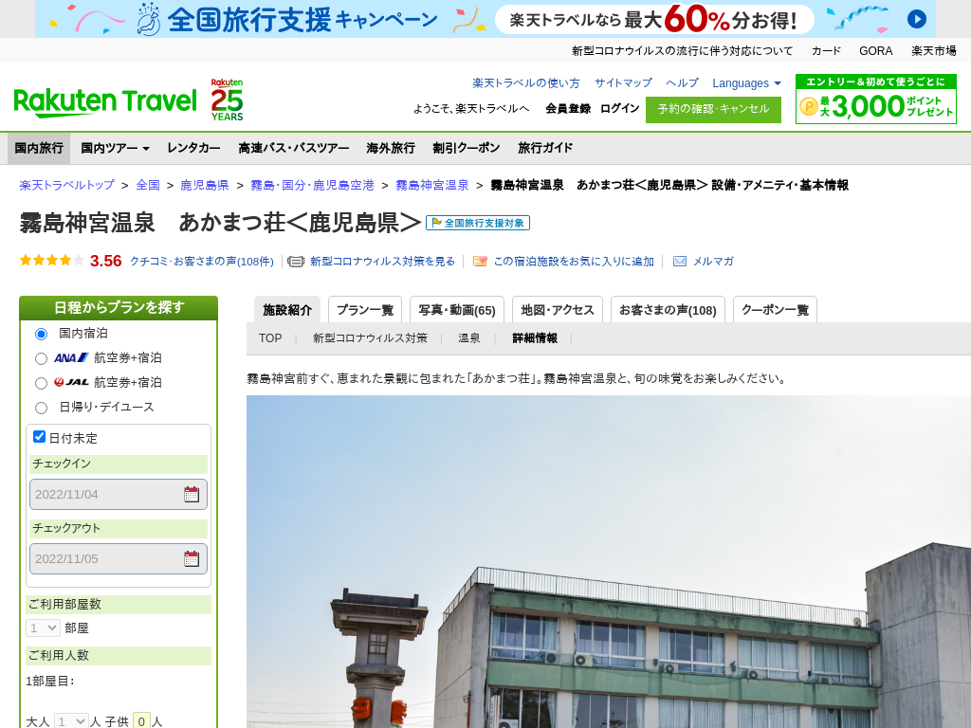
Task: Select the 新型コロナウイルス対策 sub-navigation item
Action: click(x=370, y=338)
